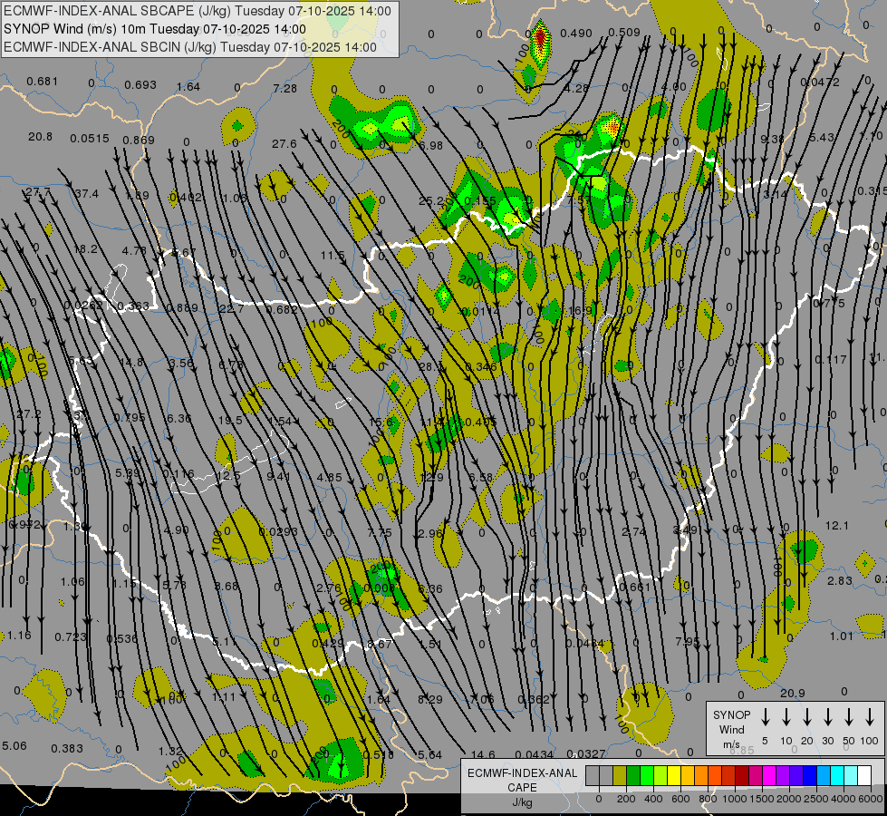Select the SBCIN title line
The height and width of the screenshot is (816, 887).
[190, 46]
